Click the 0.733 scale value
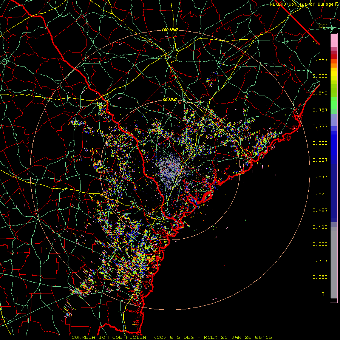 320,127
